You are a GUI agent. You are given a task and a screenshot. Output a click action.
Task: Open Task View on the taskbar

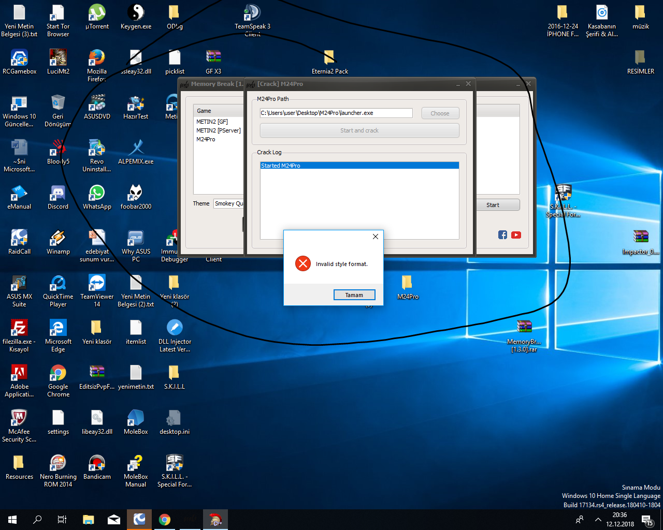[x=62, y=520]
